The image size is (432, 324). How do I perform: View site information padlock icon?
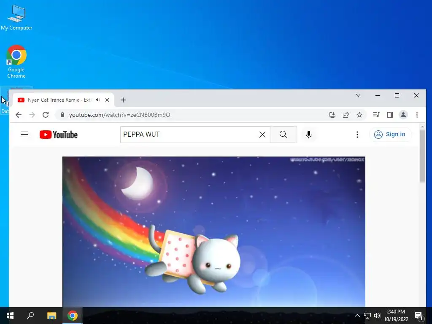62,115
